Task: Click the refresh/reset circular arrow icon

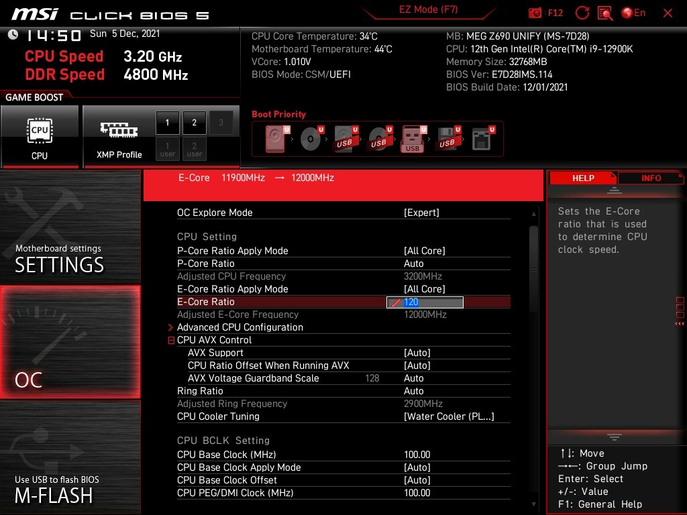Action: tap(582, 13)
